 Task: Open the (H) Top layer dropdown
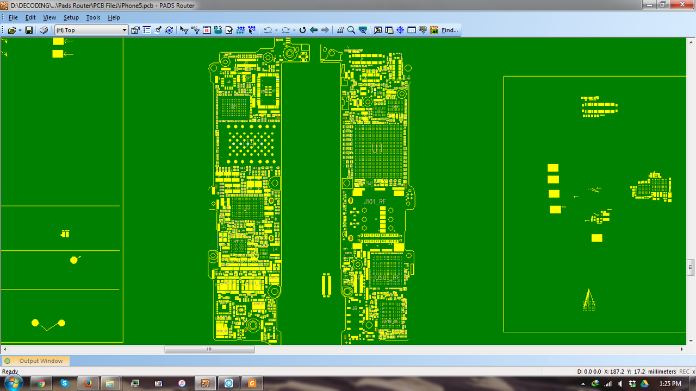91,30
